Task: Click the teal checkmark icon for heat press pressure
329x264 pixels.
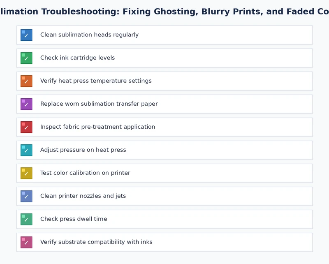Action: coord(26,150)
